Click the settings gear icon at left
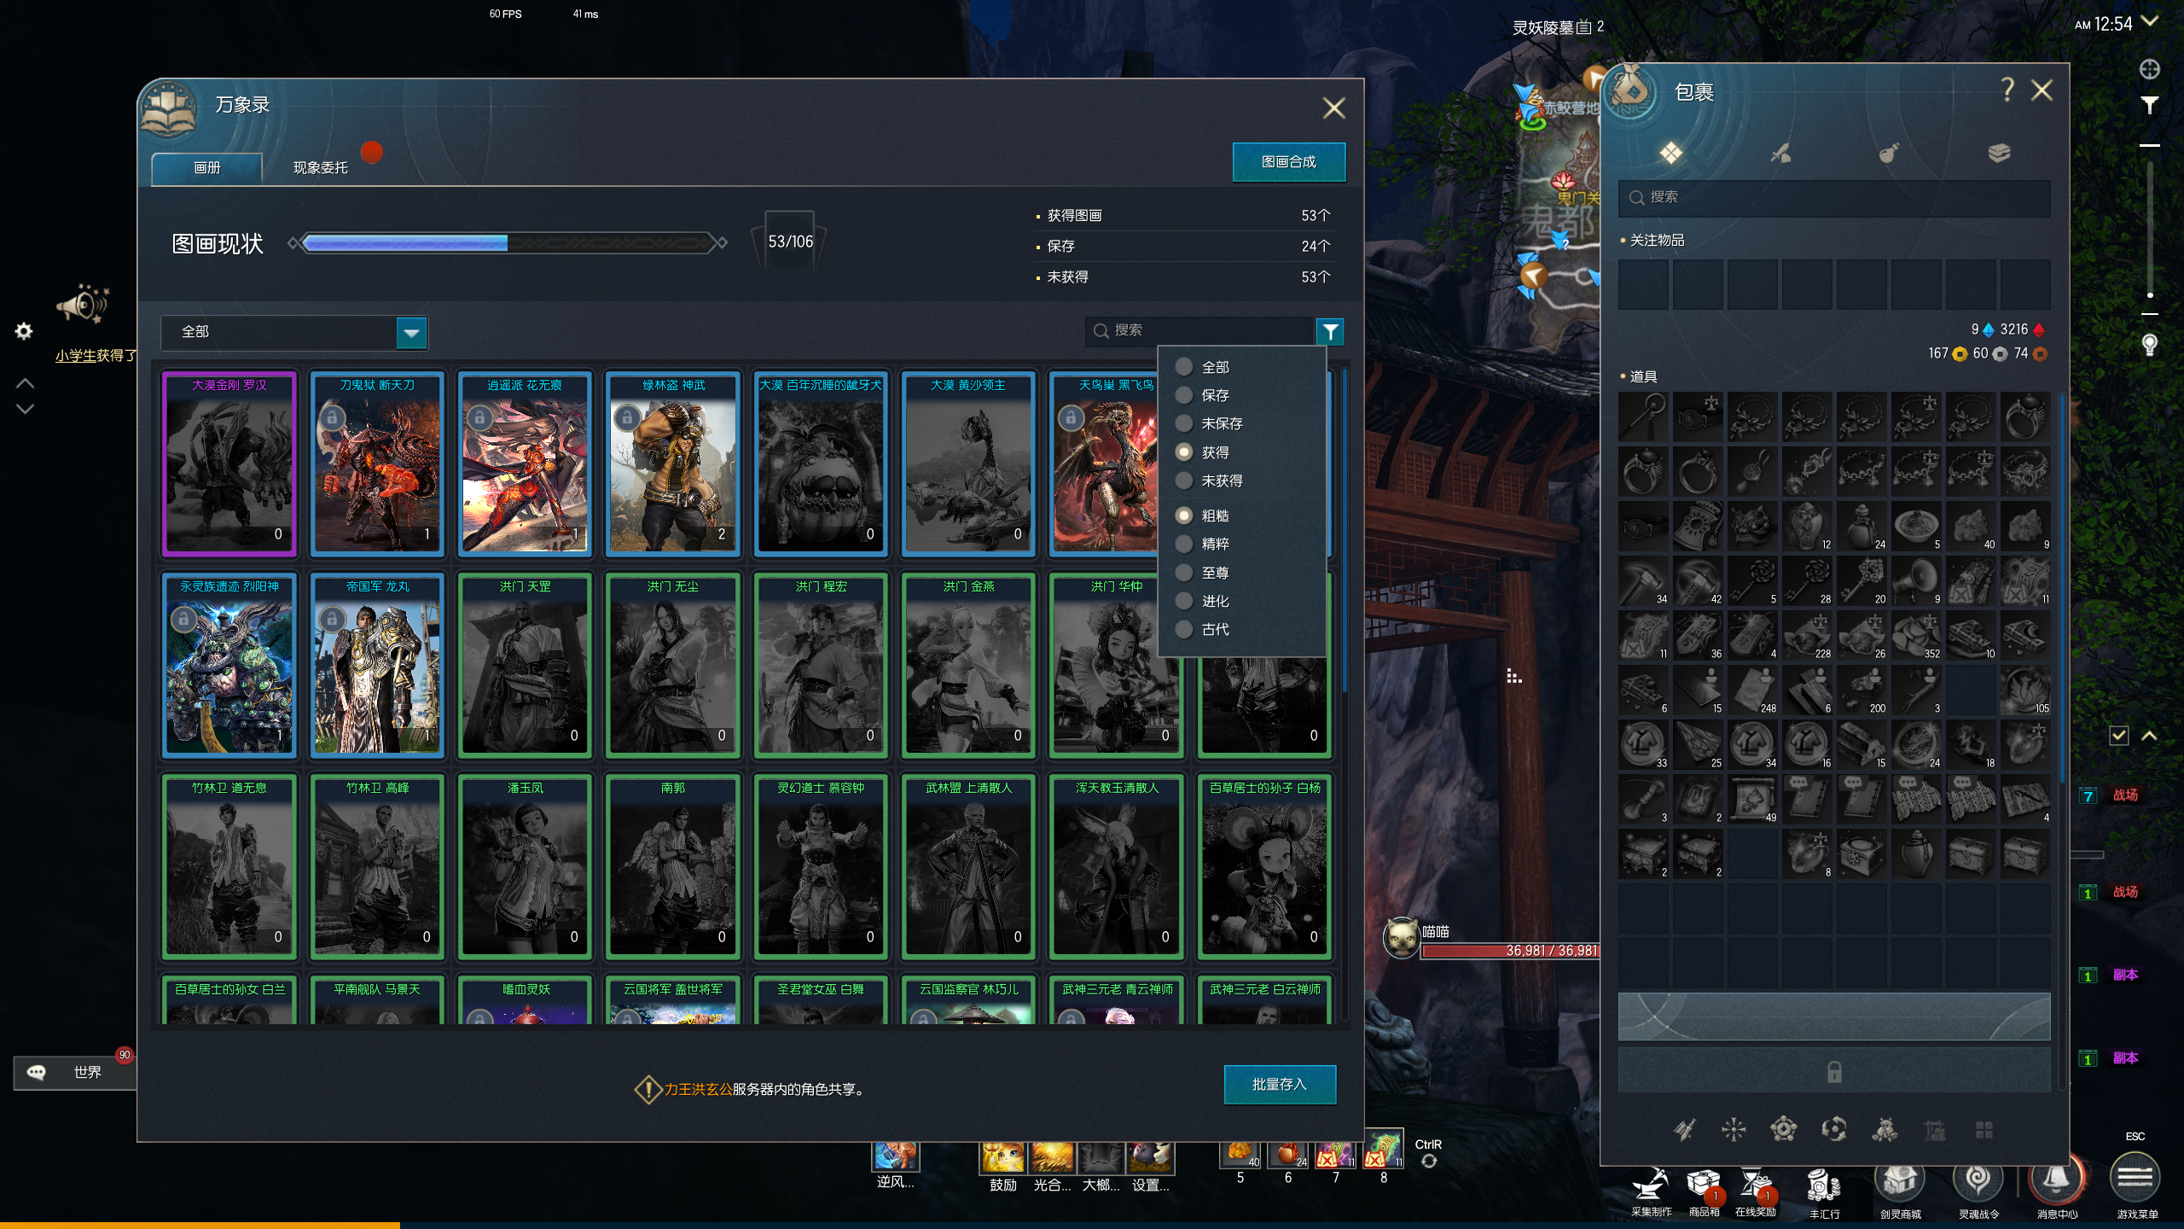 click(x=24, y=331)
